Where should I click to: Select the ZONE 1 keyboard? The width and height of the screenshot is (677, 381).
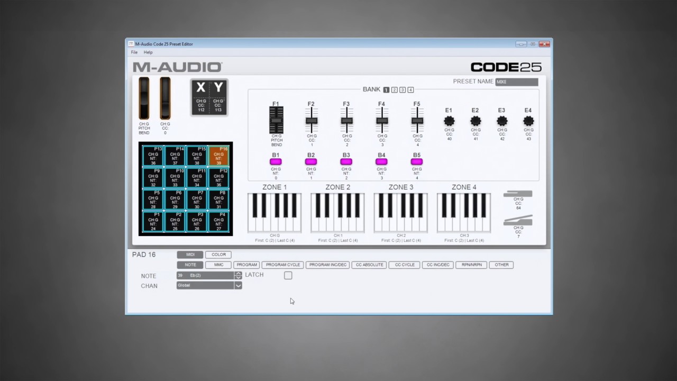(275, 213)
